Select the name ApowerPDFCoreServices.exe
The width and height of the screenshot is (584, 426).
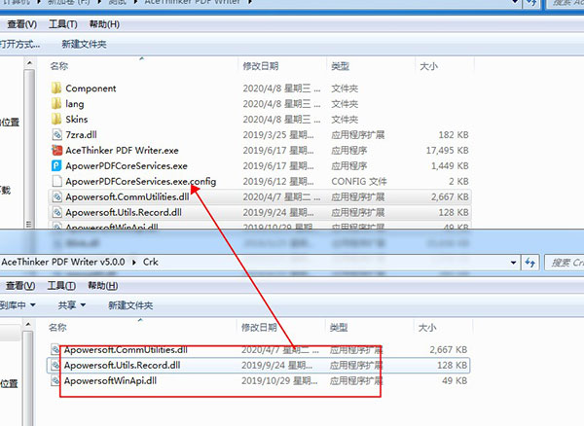pos(127,166)
